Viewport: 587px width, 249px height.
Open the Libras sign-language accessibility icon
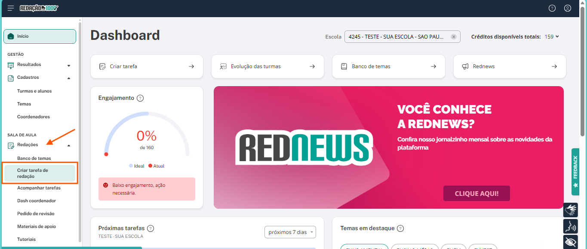click(571, 210)
